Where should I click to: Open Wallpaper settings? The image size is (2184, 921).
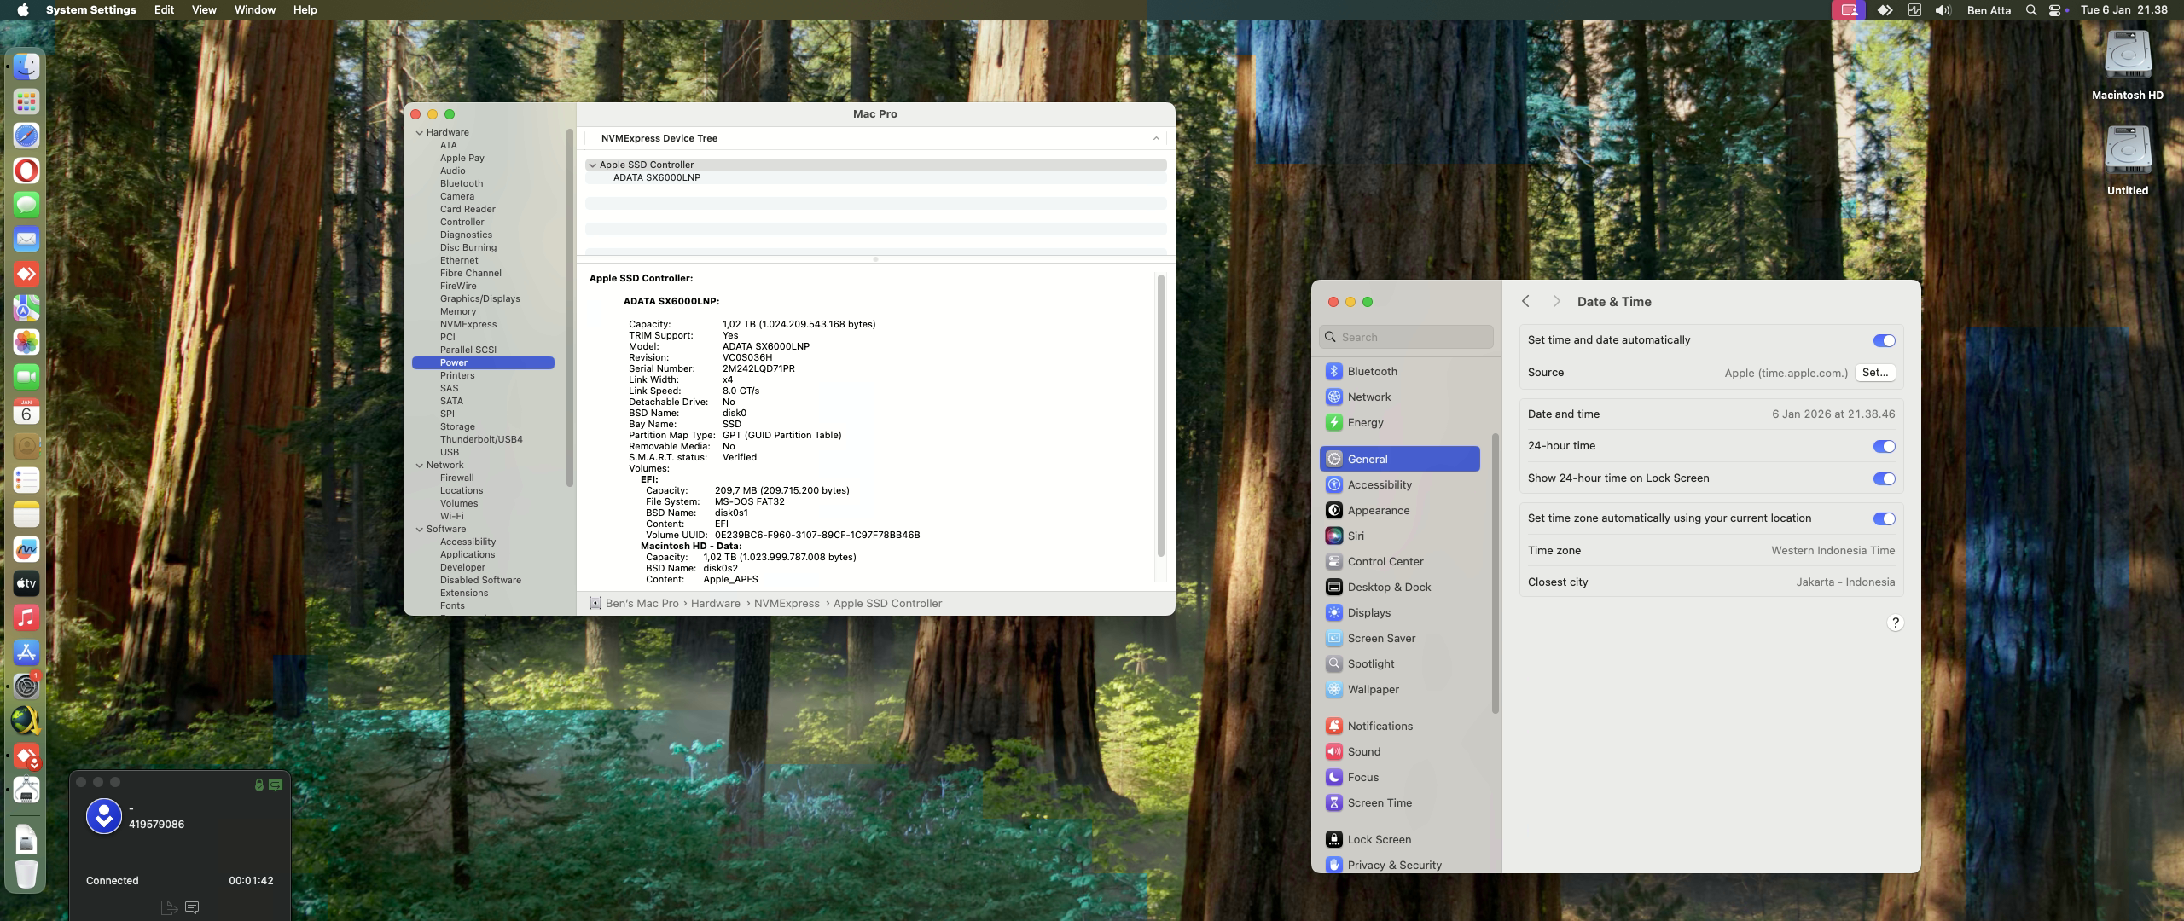tap(1399, 689)
